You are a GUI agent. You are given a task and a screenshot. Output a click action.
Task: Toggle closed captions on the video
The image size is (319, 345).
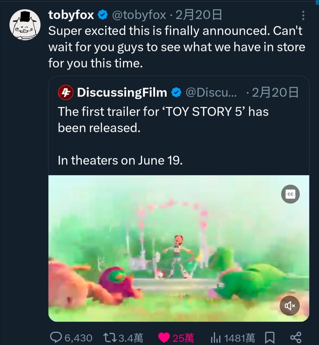290,194
